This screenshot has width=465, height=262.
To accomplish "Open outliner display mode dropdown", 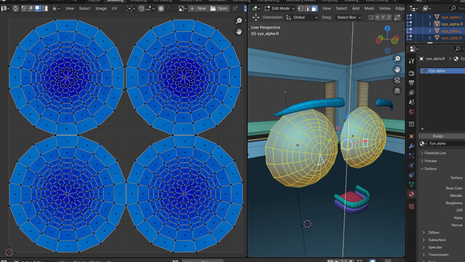I will click(427, 8).
